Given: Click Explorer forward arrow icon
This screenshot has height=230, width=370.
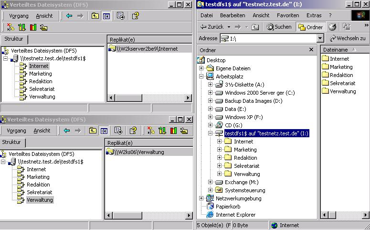Looking at the screenshot, I should (238, 27).
